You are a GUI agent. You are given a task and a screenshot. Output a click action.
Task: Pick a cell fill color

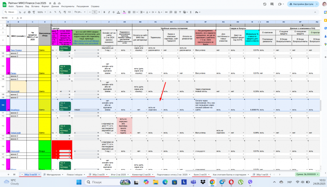point(124,12)
